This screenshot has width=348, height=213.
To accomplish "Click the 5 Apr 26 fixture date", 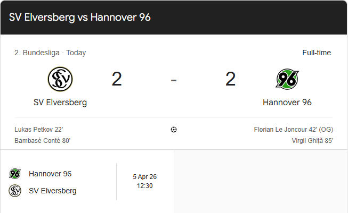I will tap(145, 177).
